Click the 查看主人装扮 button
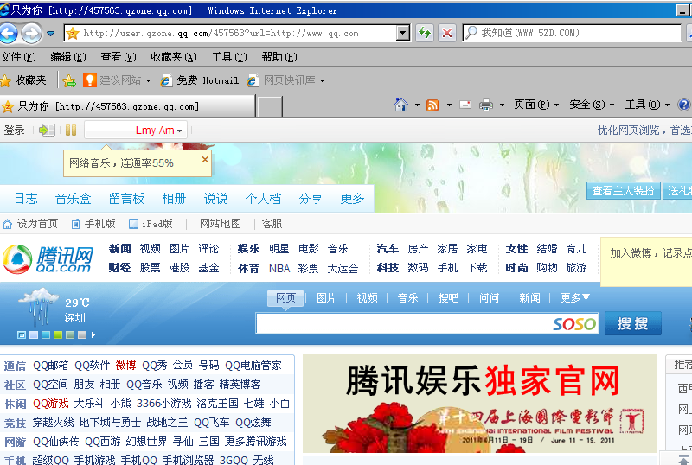692x465 pixels. point(623,191)
